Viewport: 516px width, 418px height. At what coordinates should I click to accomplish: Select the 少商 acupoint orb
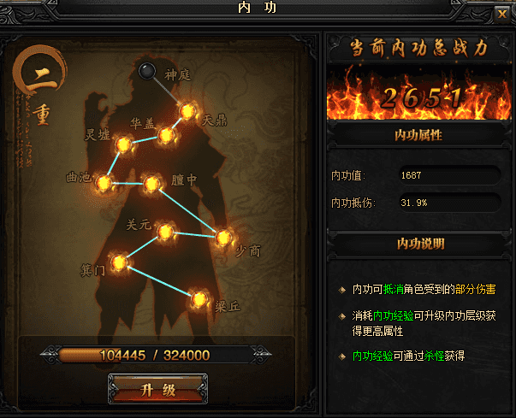click(x=224, y=238)
